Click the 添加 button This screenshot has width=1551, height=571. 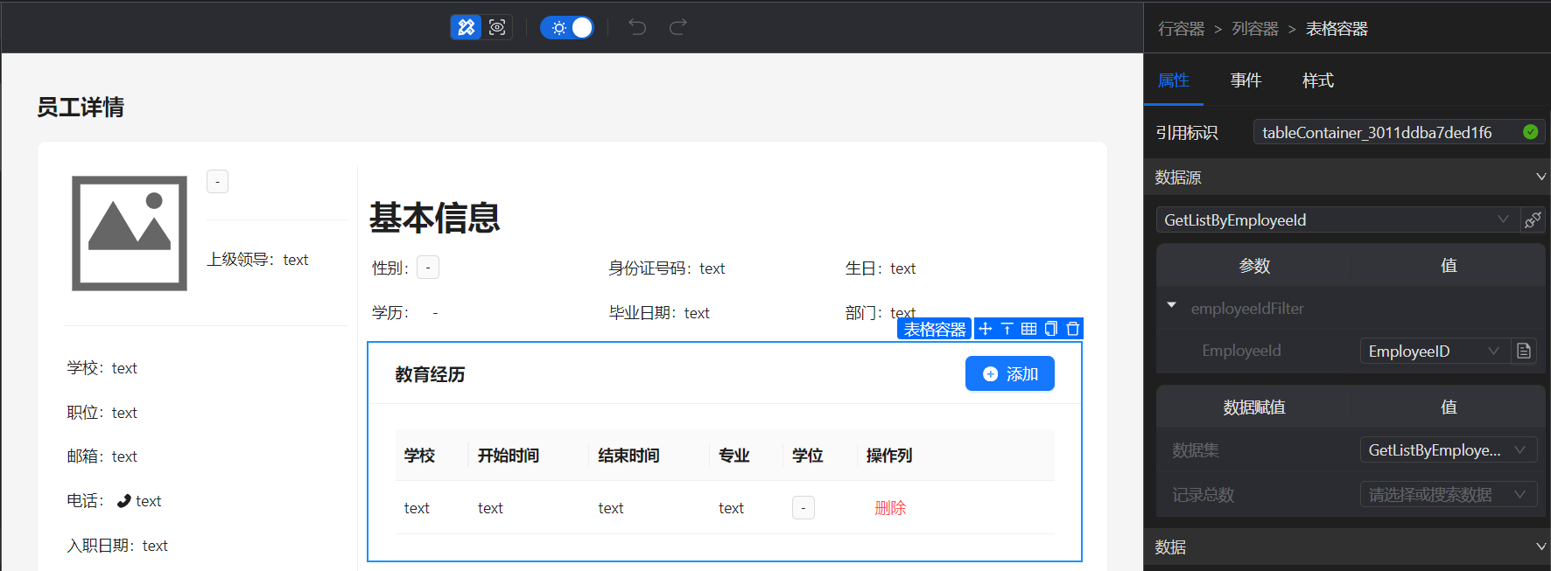pyautogui.click(x=1009, y=373)
